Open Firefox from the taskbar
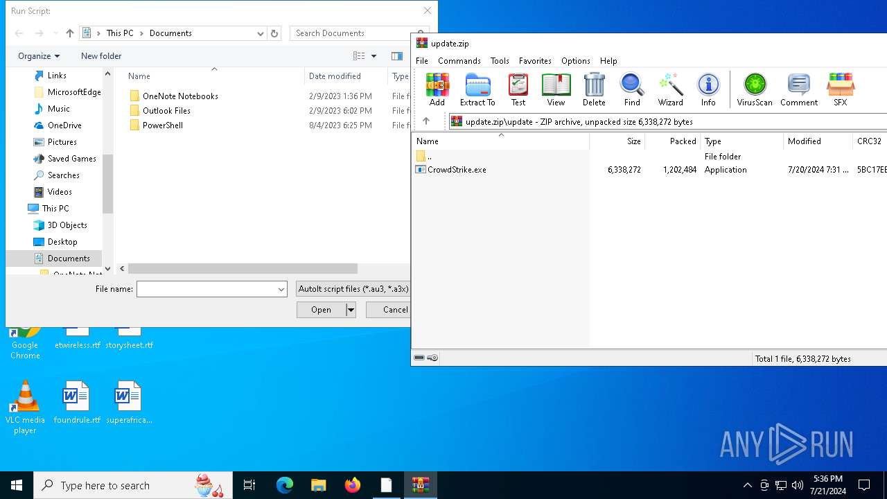 click(x=352, y=485)
